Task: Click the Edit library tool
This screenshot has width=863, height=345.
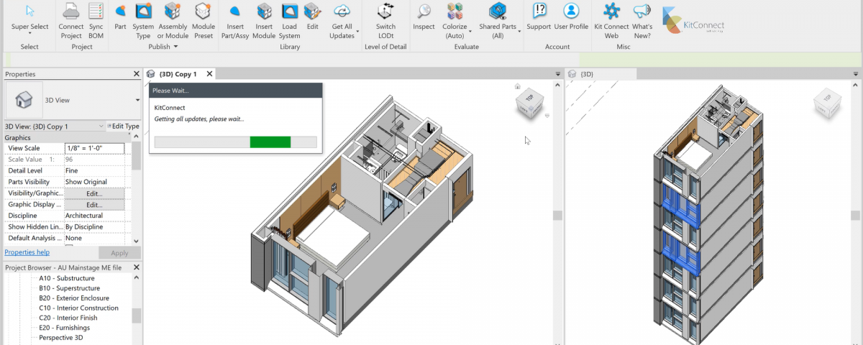Action: [312, 18]
